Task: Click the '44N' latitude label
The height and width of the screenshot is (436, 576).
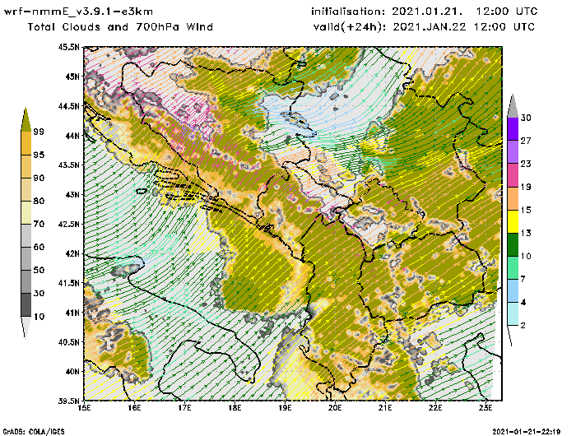Action: click(x=72, y=136)
